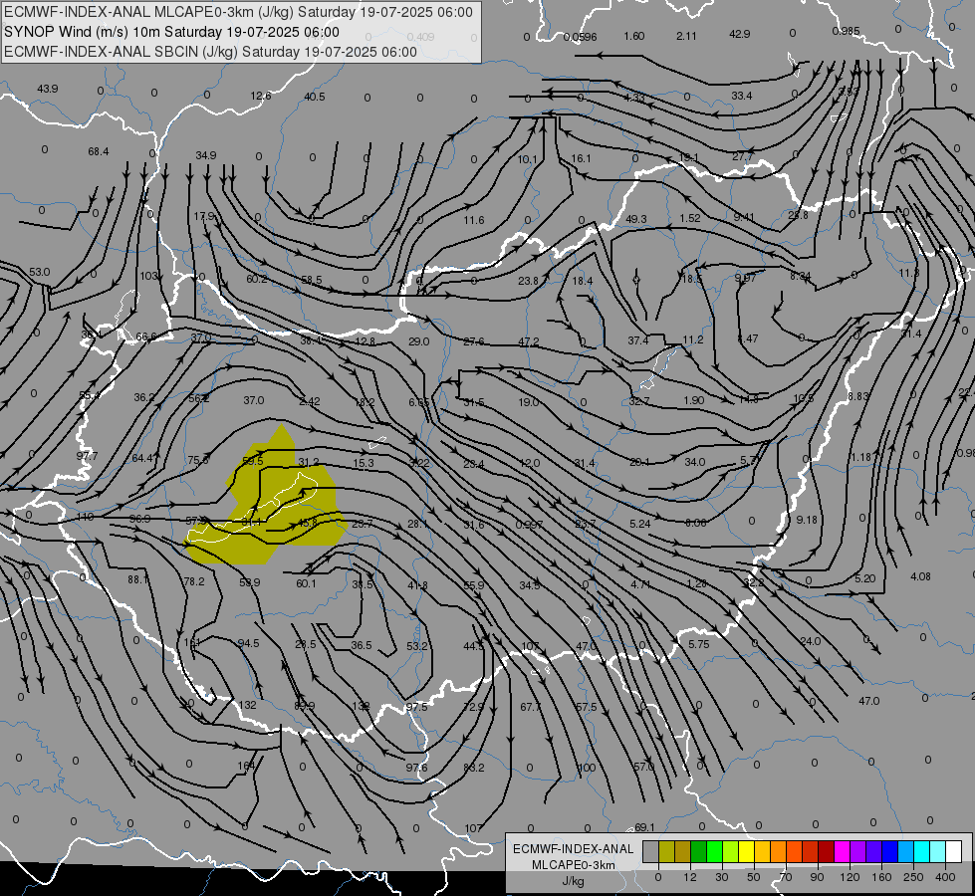Click legend tick label '250'
The image size is (975, 896).
tap(913, 877)
